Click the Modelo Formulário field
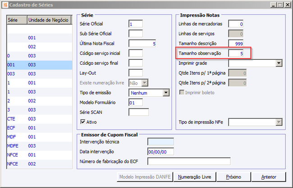The width and height of the screenshot is (293, 188). coord(136,103)
